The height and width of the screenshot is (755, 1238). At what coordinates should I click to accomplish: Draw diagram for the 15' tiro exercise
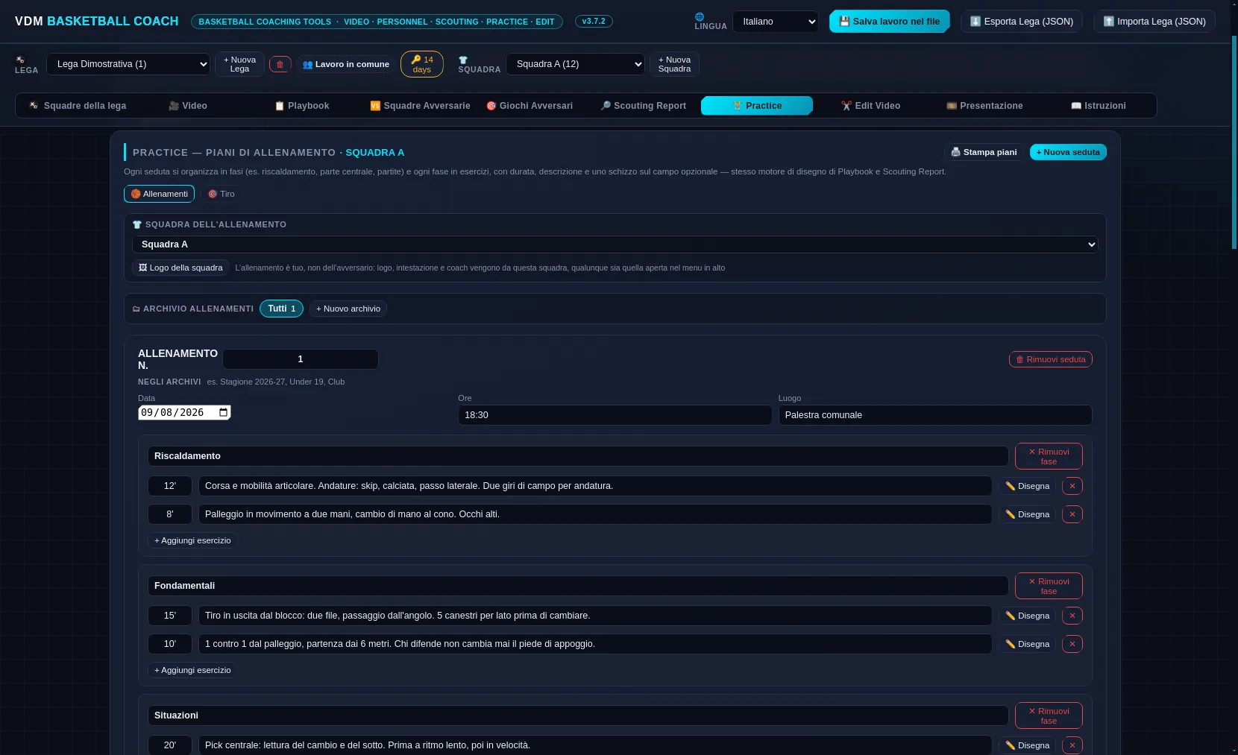(x=1027, y=616)
